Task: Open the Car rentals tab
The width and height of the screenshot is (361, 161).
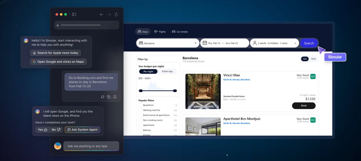Action: (180, 32)
